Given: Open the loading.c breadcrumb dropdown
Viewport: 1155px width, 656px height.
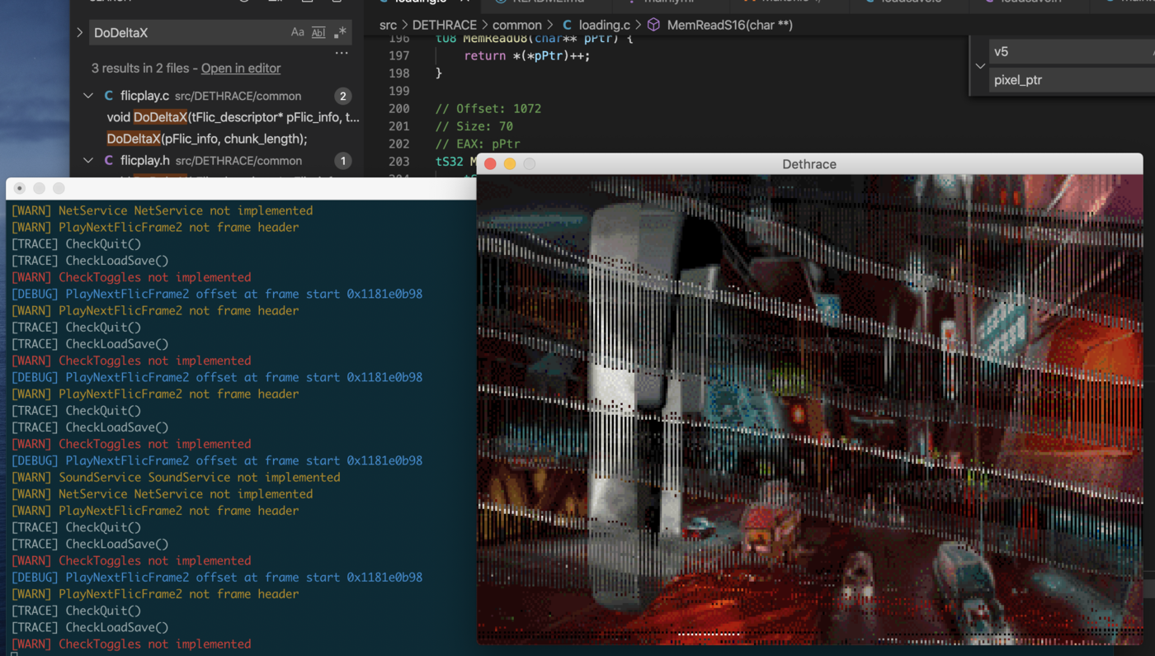Looking at the screenshot, I should point(604,26).
